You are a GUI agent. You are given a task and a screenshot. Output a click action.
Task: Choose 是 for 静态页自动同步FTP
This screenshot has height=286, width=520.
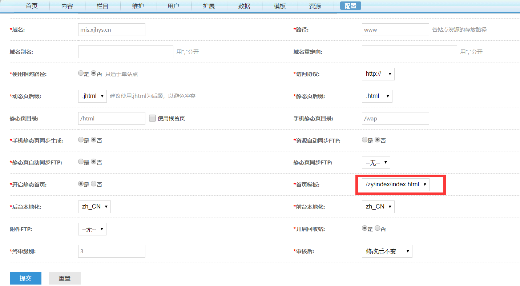pos(81,162)
